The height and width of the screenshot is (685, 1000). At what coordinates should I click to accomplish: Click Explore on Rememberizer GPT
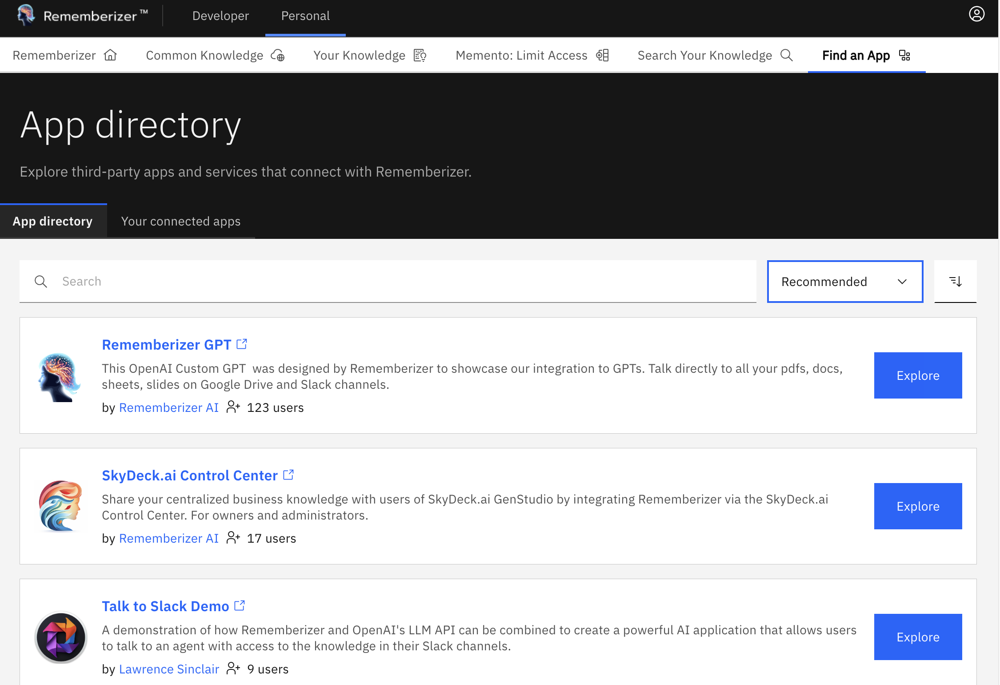click(918, 375)
